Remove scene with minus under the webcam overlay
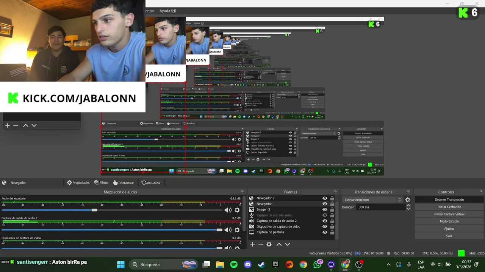The height and width of the screenshot is (272, 485). (x=16, y=125)
